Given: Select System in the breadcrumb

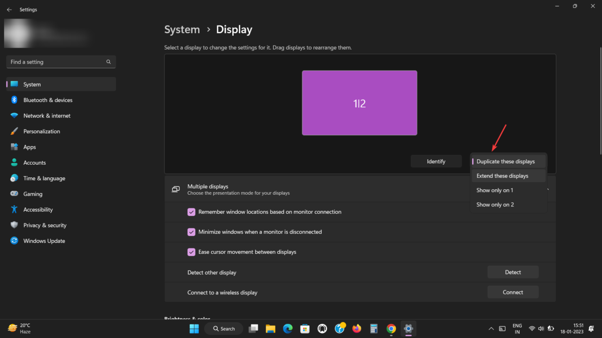Looking at the screenshot, I should point(182,29).
